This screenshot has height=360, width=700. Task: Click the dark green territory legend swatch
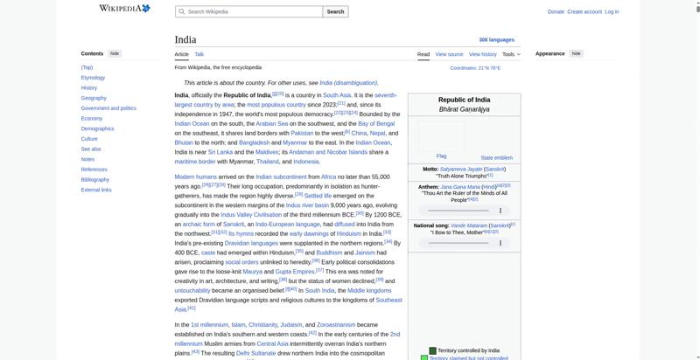432,350
